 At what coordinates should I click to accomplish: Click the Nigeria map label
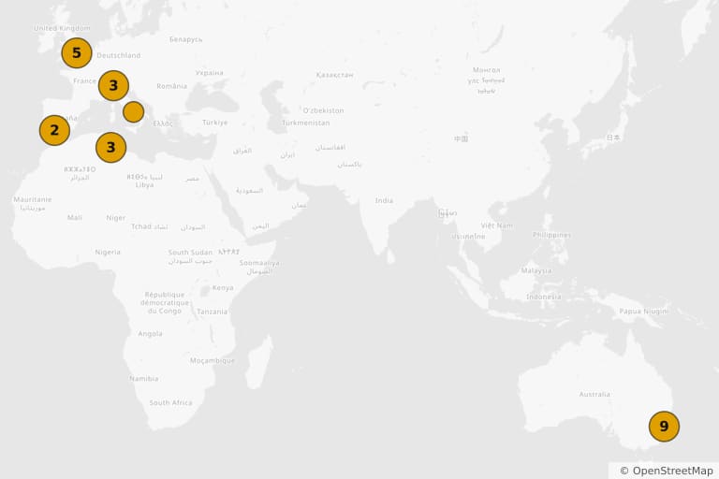click(x=108, y=252)
